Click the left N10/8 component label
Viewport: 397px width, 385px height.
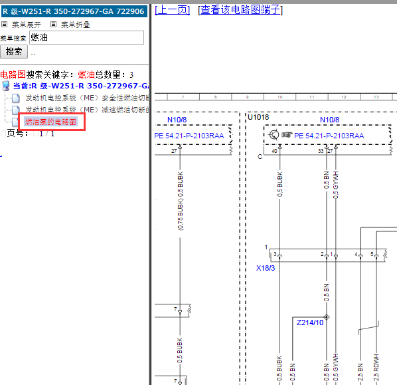pos(177,120)
